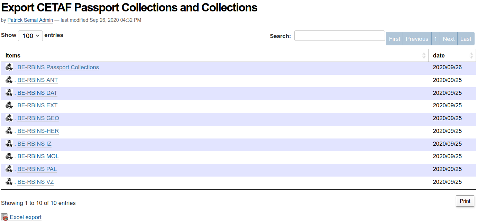Sort the table by date header
This screenshot has height=224, width=477.
439,55
